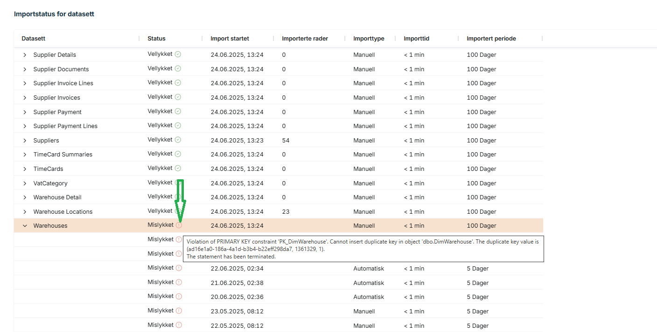Image resolution: width=657 pixels, height=332 pixels.
Task: Click the Vellykket status for Suppliers
Action: click(x=160, y=140)
